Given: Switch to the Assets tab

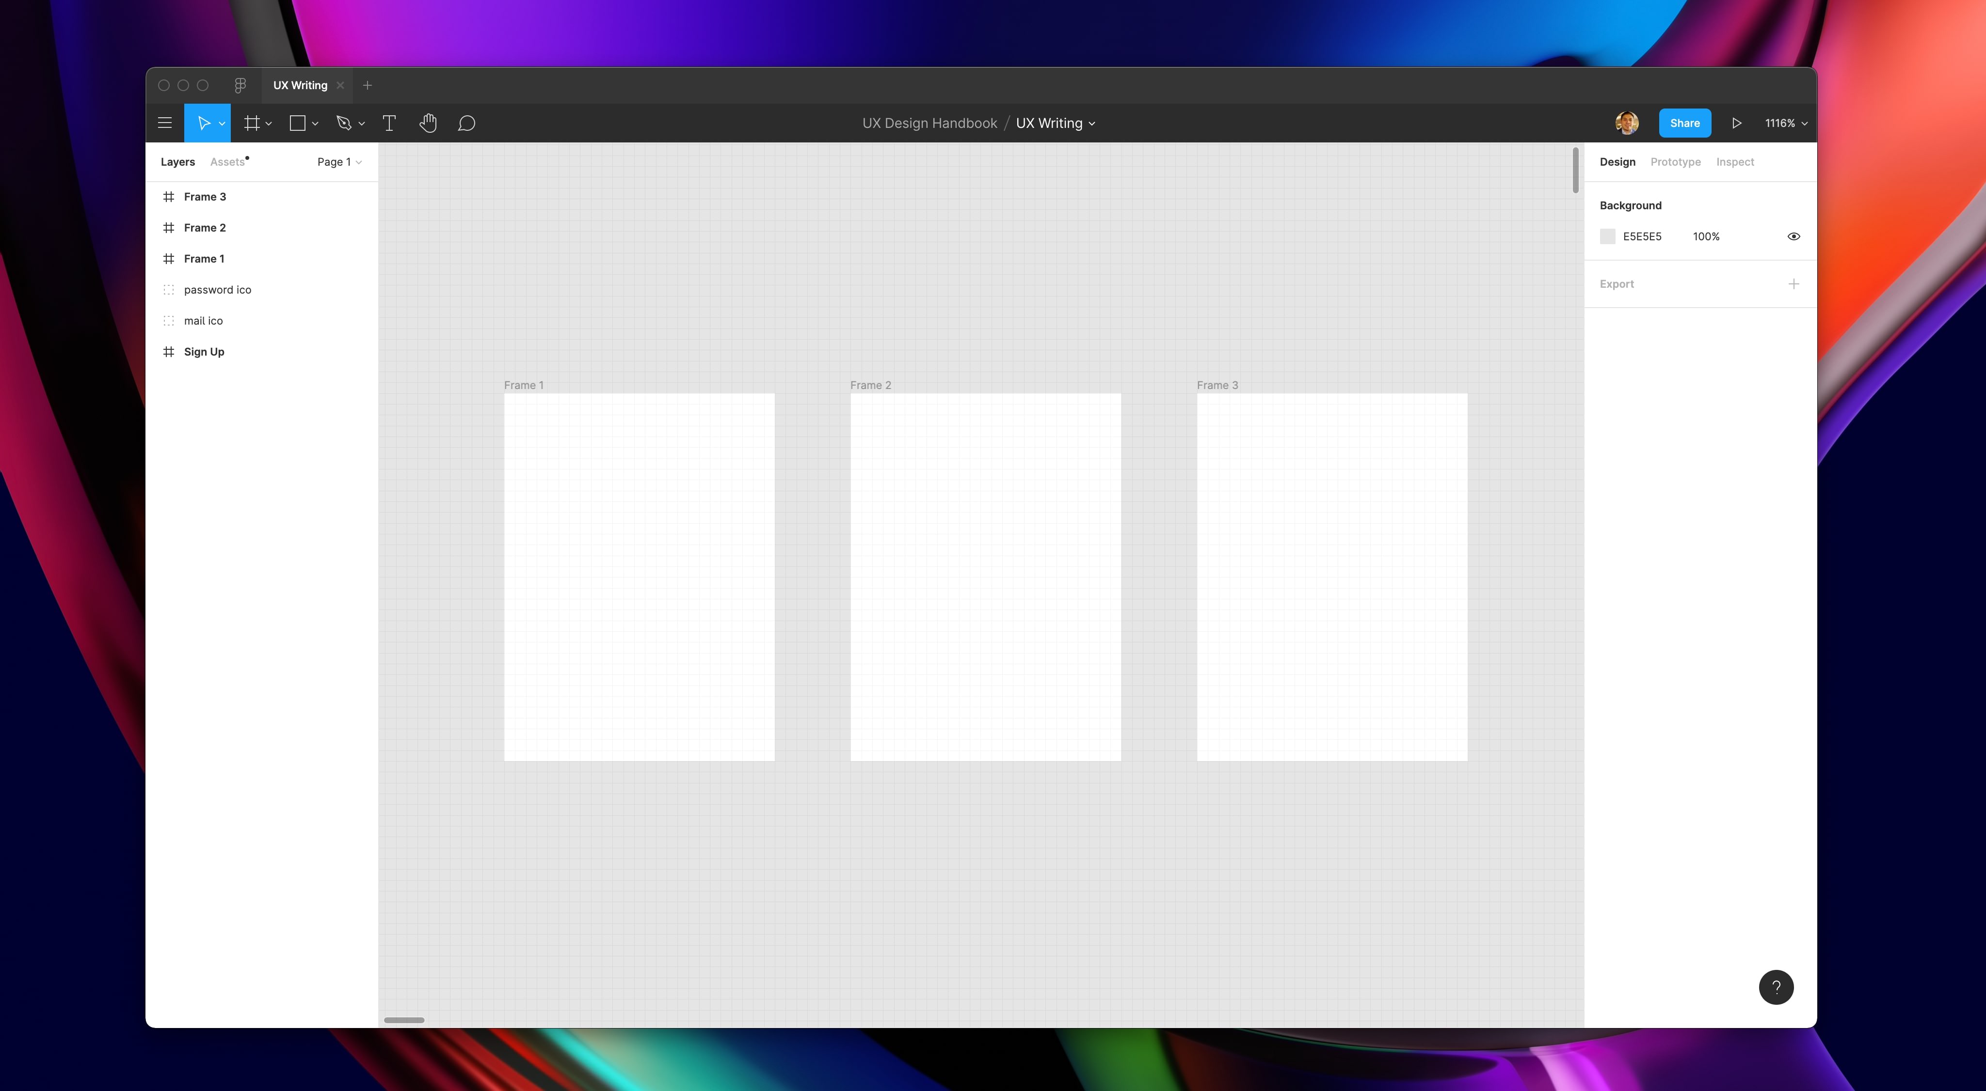Looking at the screenshot, I should tap(227, 162).
